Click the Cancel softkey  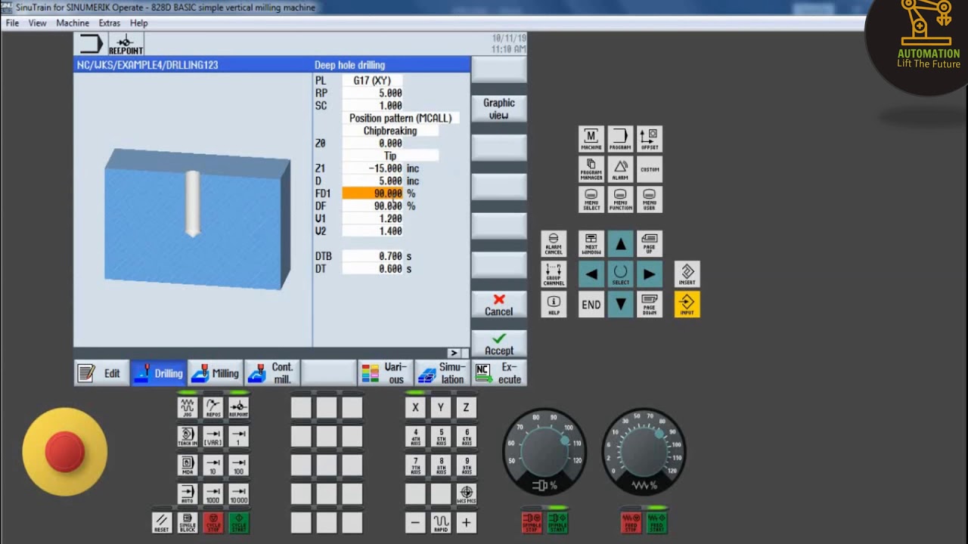pos(498,305)
